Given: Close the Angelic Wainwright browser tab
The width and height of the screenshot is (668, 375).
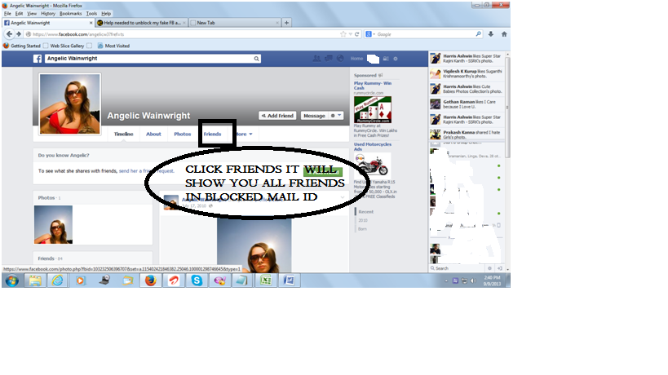Looking at the screenshot, I should [x=91, y=23].
